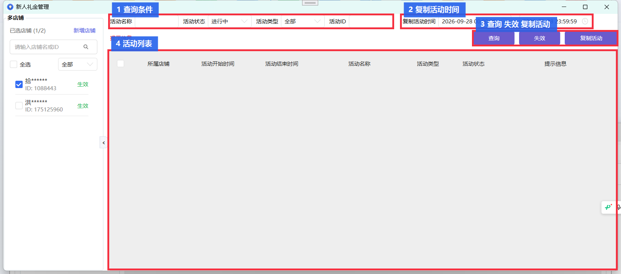
Task: Click the 已选店铺 (1/2) label
Action: pos(28,30)
